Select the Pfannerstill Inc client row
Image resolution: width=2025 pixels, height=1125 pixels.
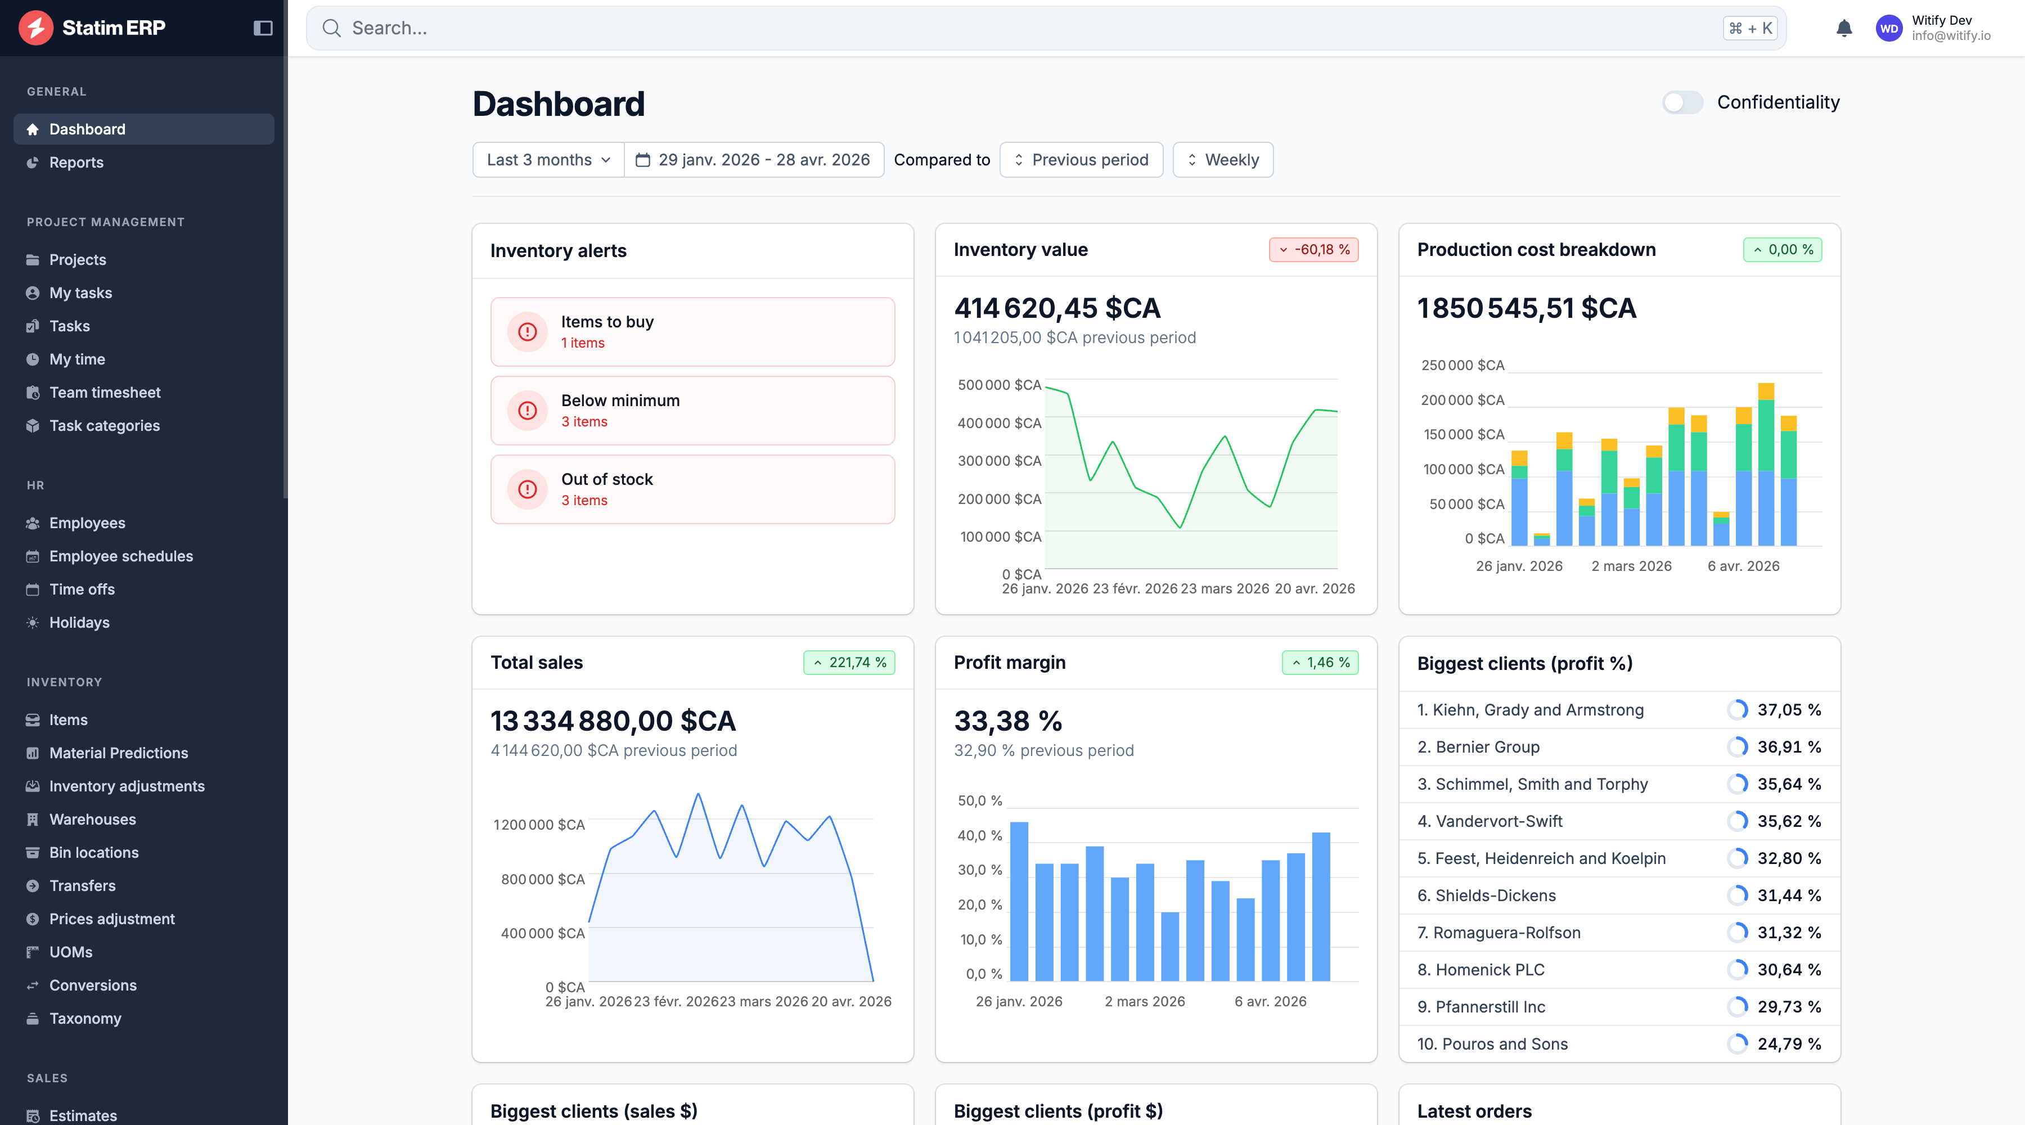pos(1619,1007)
